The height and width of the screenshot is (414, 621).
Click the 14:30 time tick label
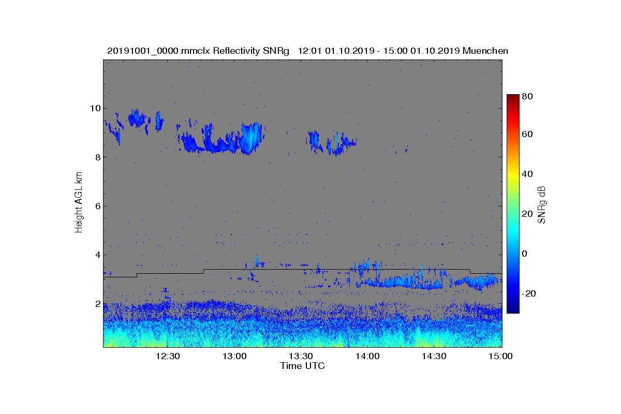click(x=434, y=357)
